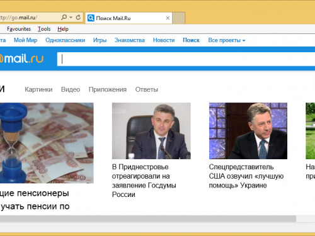Read the pensioners pension news headline
The width and height of the screenshot is (315, 236).
35,199
